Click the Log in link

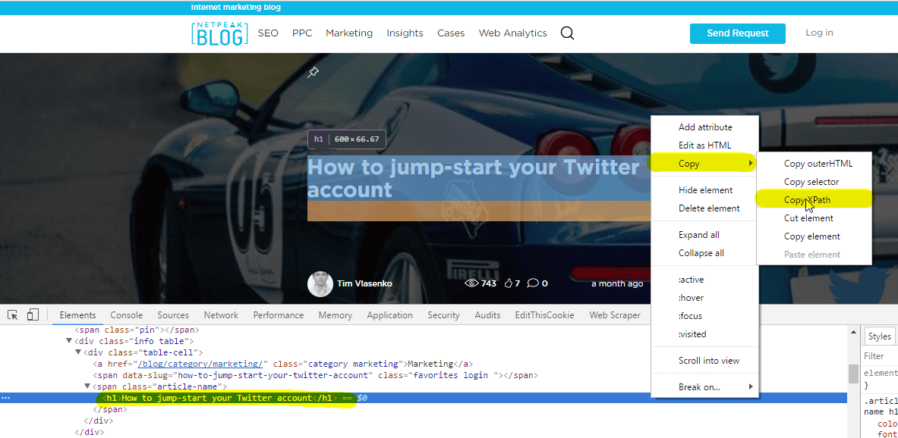pyautogui.click(x=819, y=33)
